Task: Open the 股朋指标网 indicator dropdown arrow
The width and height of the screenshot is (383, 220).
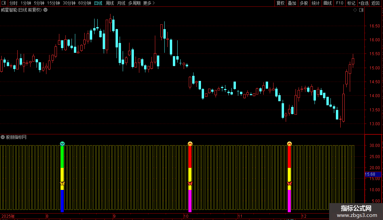Action: click(x=3, y=137)
